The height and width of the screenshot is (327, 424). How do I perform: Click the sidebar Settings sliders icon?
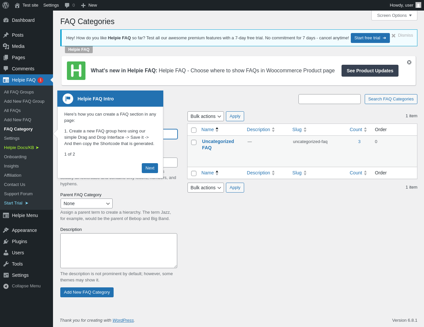(6, 275)
